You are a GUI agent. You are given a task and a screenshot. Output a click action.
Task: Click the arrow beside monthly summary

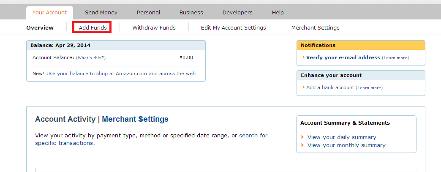[302, 145]
